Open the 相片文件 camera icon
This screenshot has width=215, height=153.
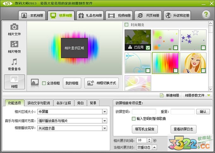point(14,27)
